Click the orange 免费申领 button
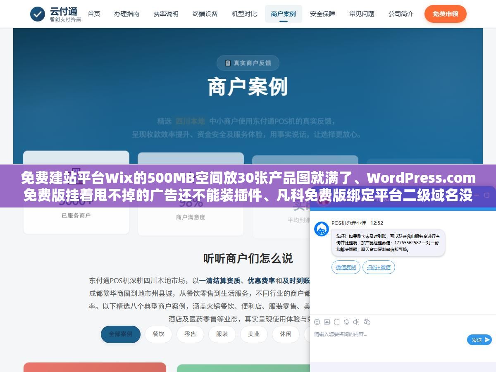 (445, 14)
